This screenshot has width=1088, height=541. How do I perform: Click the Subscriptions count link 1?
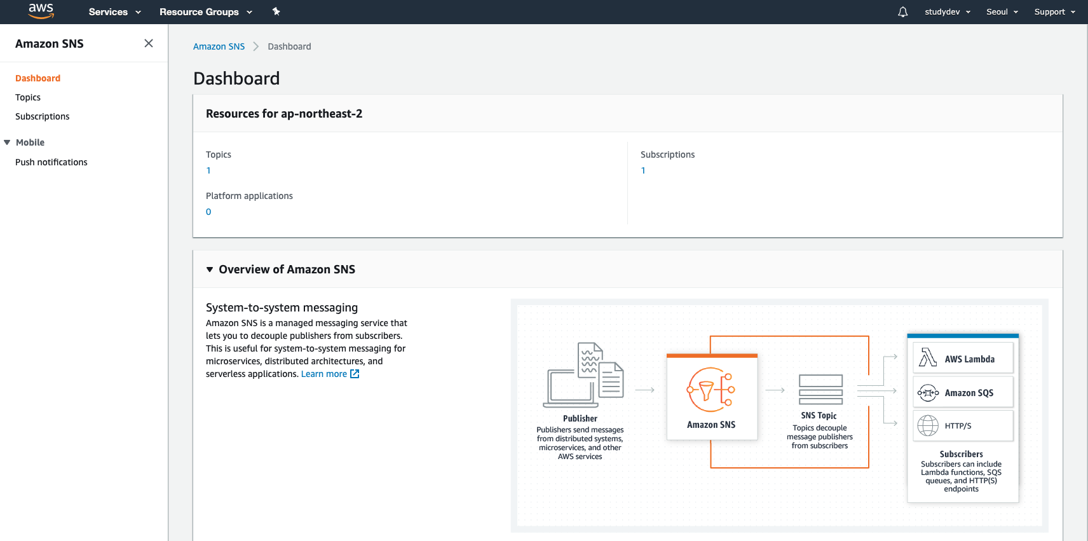coord(643,170)
